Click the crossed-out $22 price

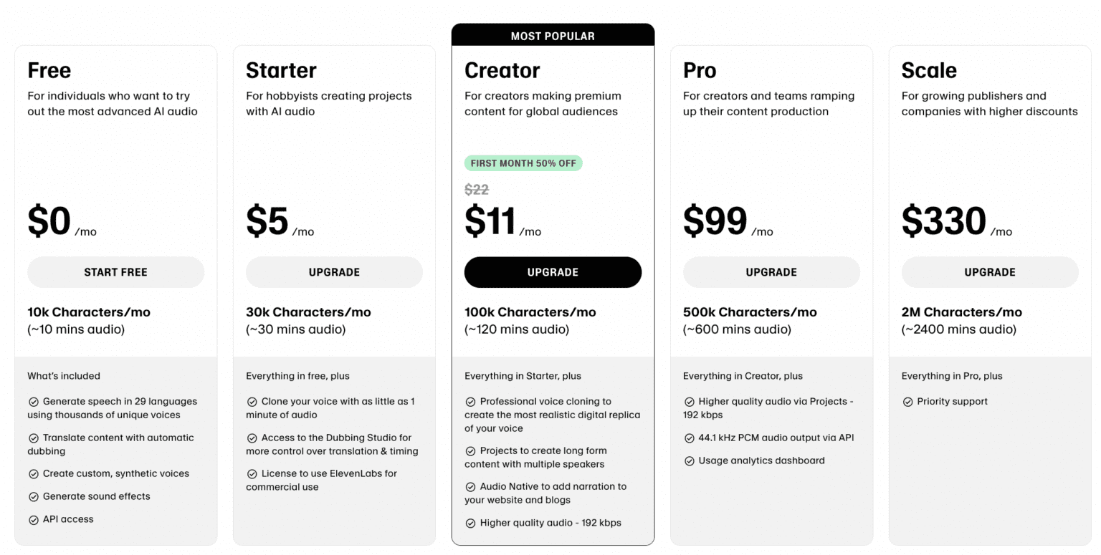click(477, 190)
